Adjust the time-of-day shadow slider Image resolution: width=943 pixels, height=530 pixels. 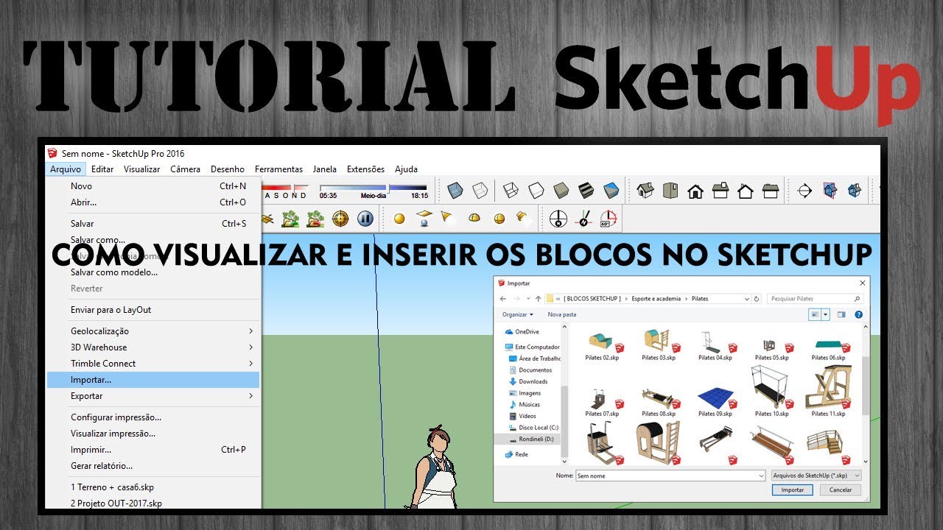pyautogui.click(x=374, y=188)
